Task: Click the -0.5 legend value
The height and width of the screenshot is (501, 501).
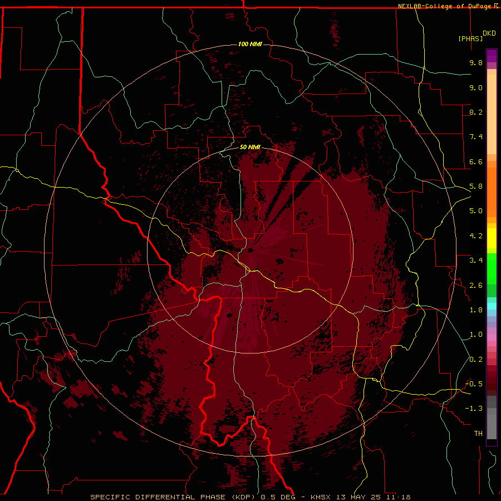Action: coord(474,384)
